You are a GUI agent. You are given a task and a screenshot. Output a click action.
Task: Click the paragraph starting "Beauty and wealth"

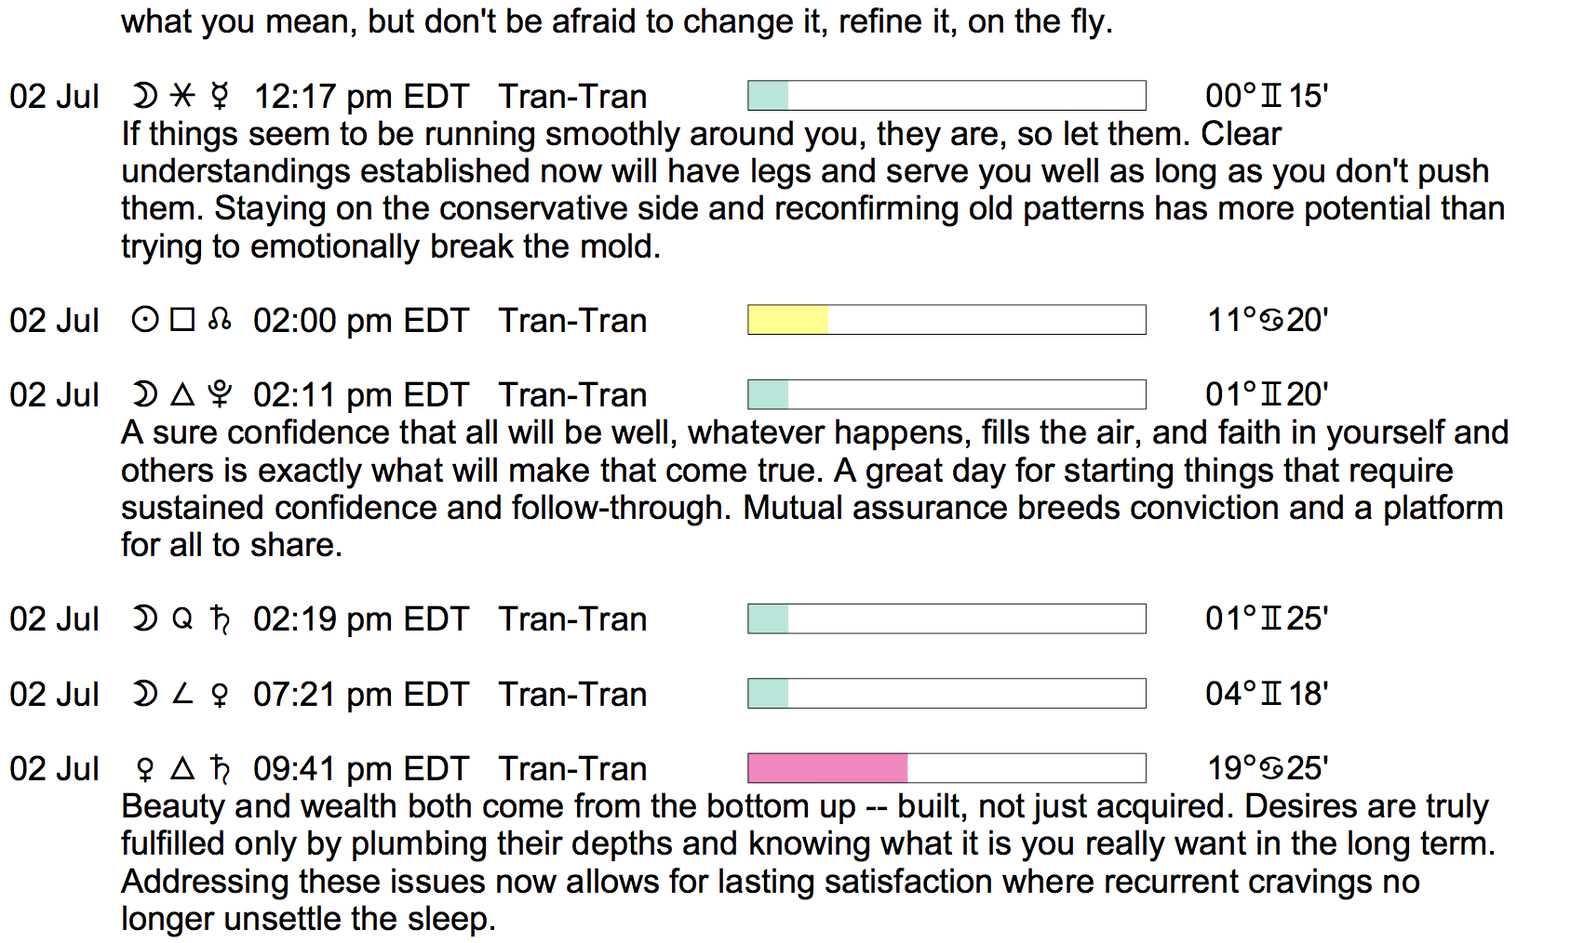(806, 862)
